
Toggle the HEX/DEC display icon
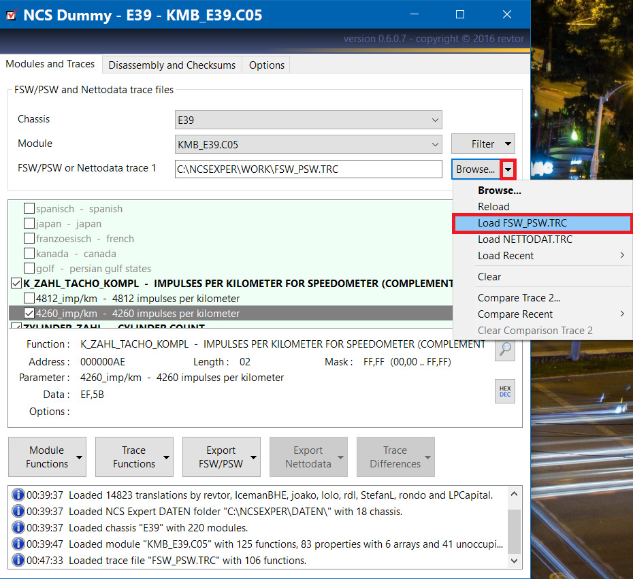(x=505, y=392)
